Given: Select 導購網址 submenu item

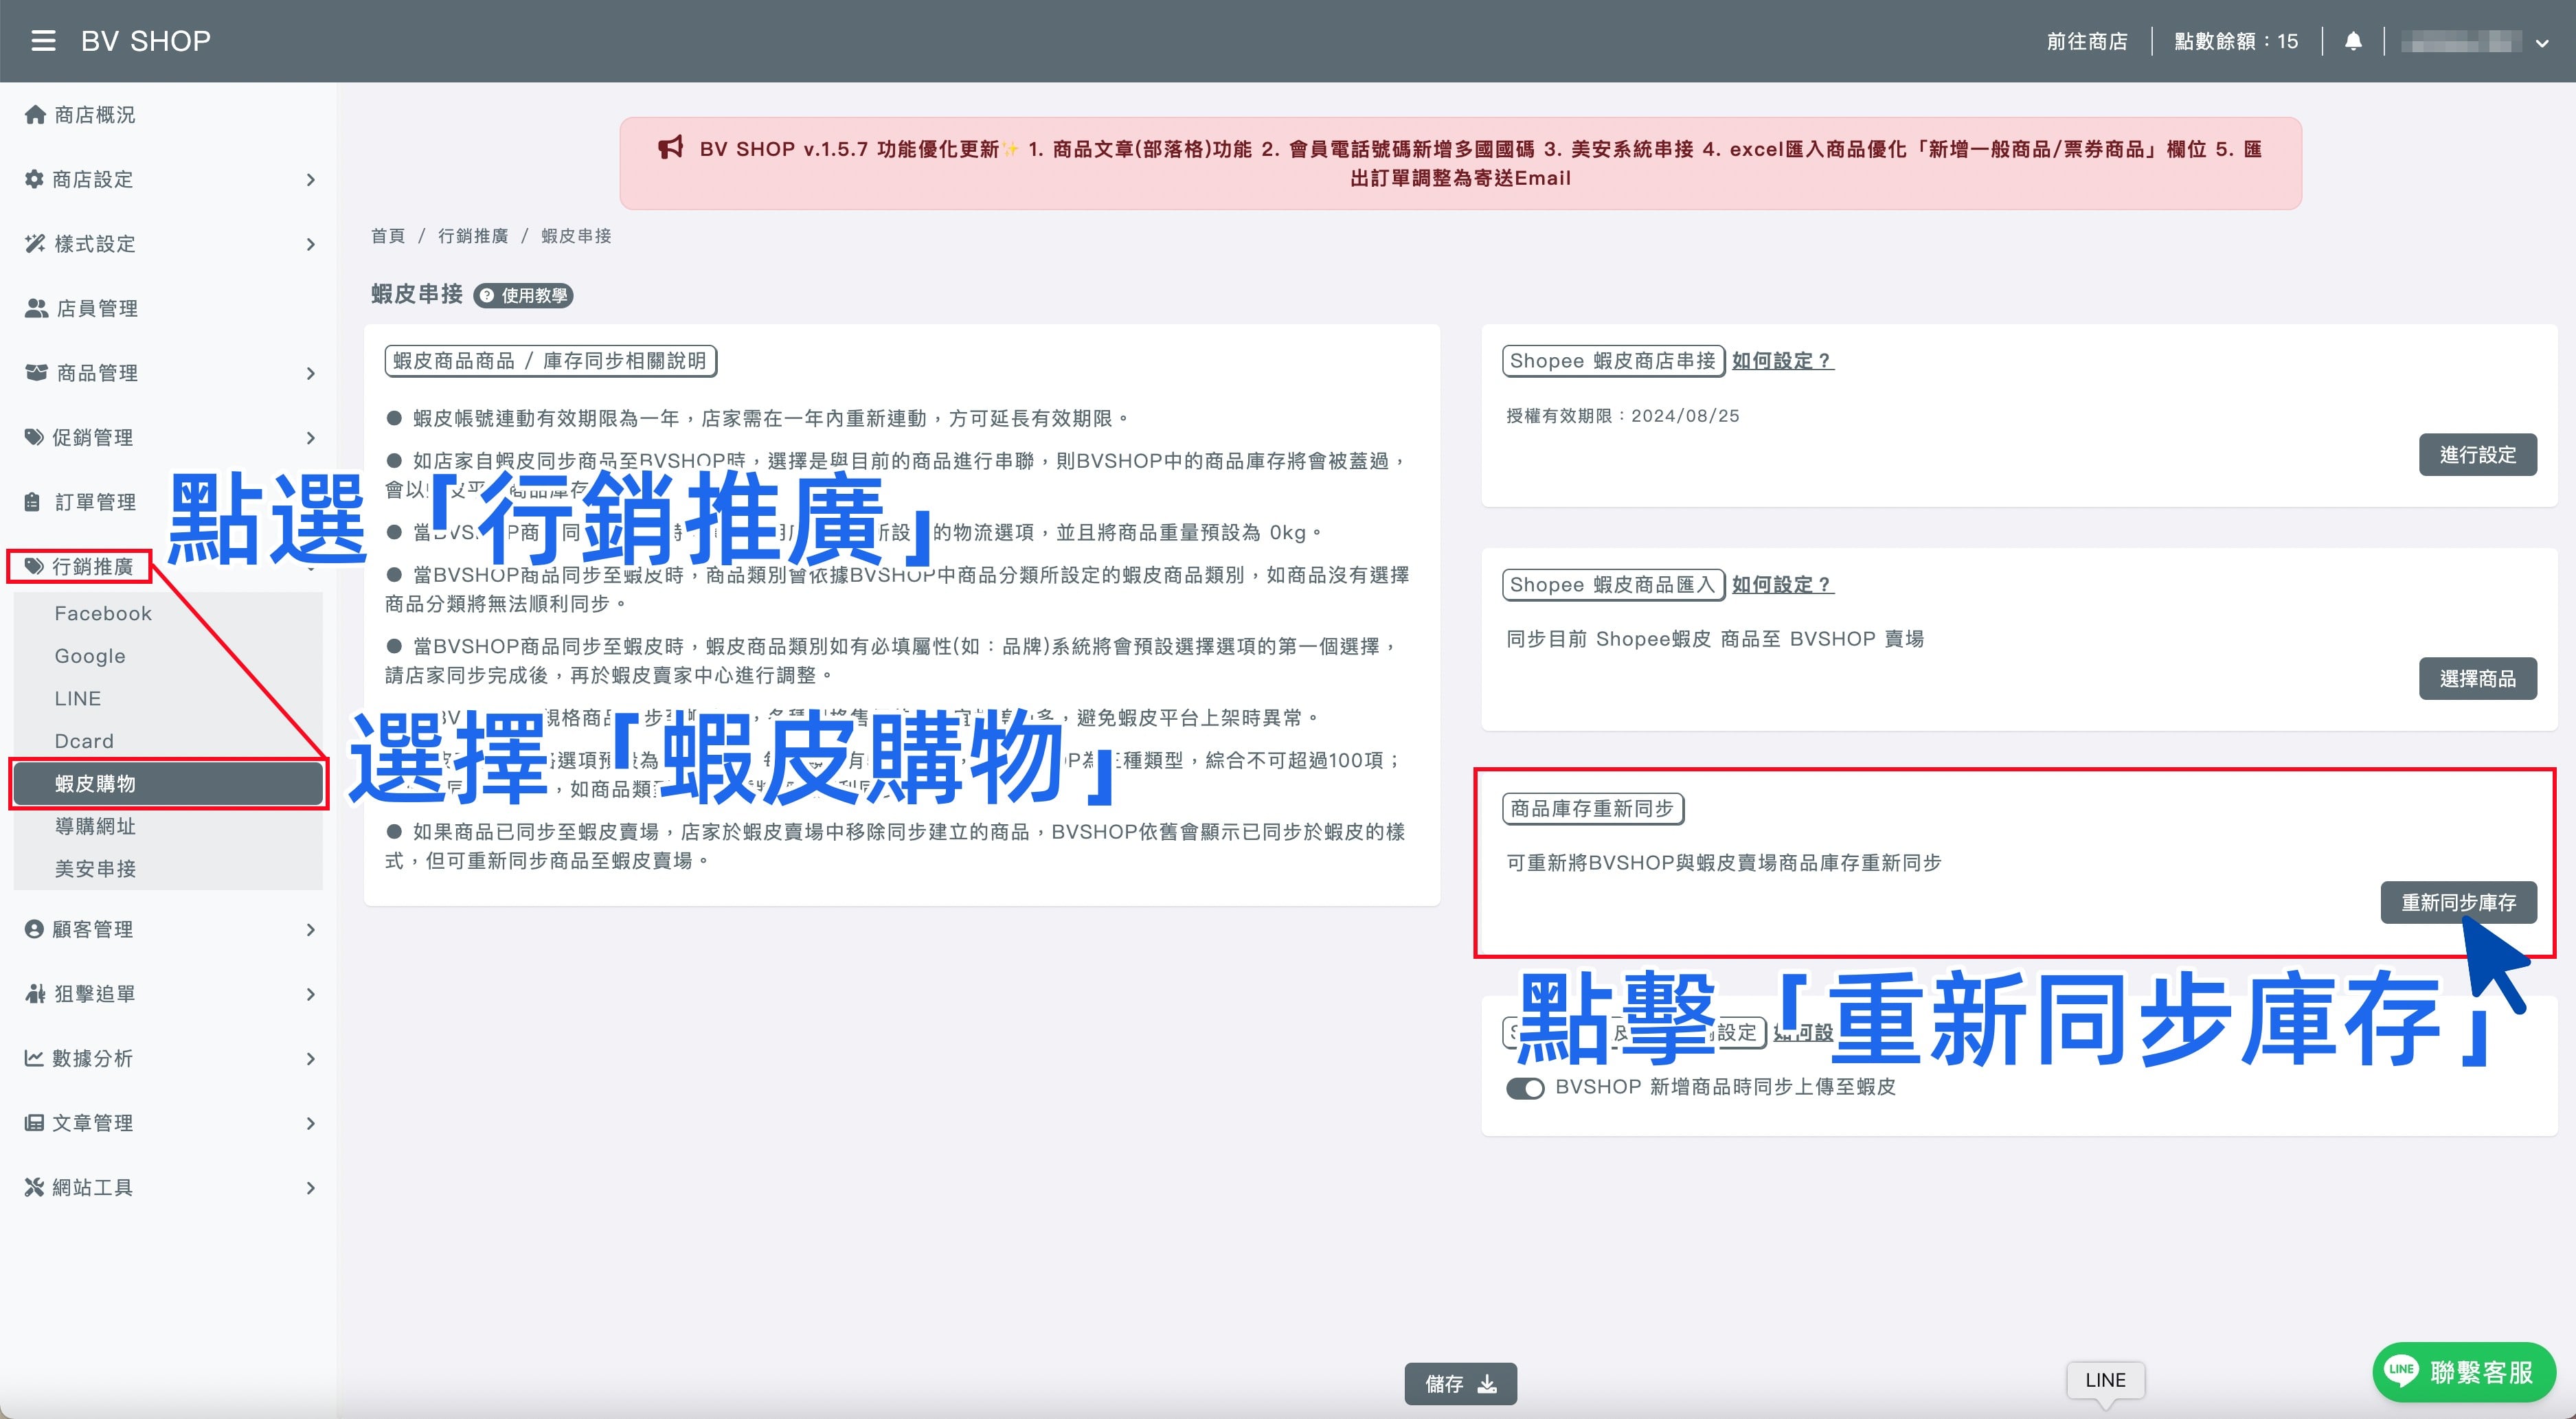Looking at the screenshot, I should point(95,826).
